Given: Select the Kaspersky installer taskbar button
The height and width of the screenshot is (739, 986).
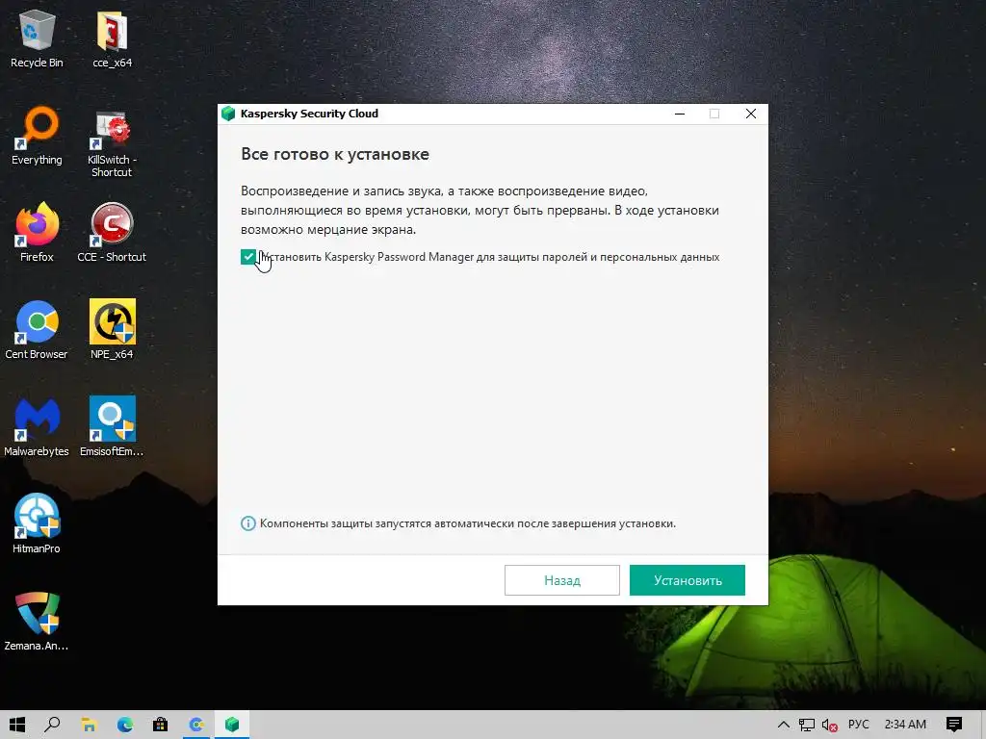Looking at the screenshot, I should tap(232, 725).
